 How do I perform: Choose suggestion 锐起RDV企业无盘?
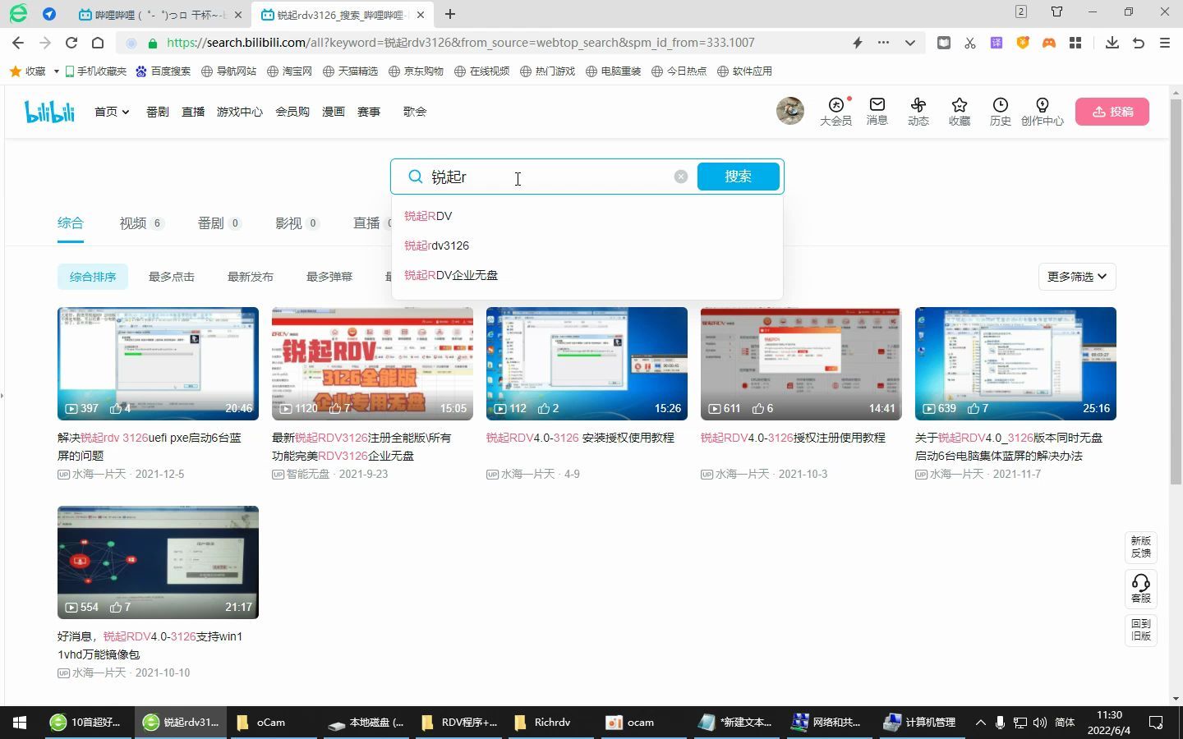(451, 275)
